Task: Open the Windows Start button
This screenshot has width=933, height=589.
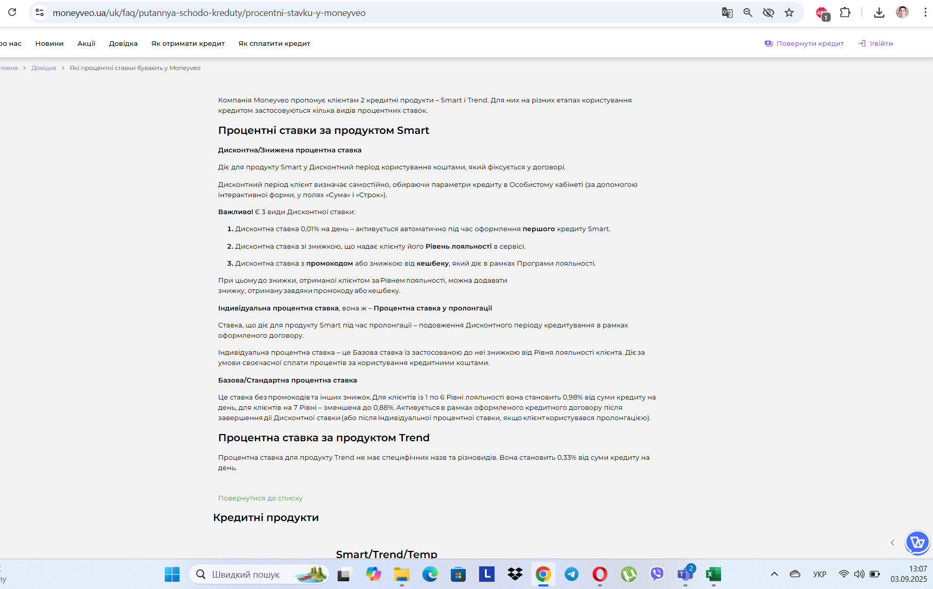Action: tap(172, 574)
